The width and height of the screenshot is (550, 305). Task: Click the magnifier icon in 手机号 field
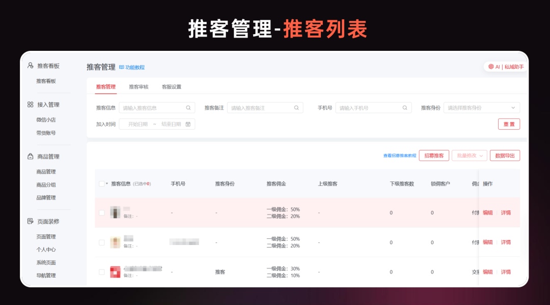[404, 107]
